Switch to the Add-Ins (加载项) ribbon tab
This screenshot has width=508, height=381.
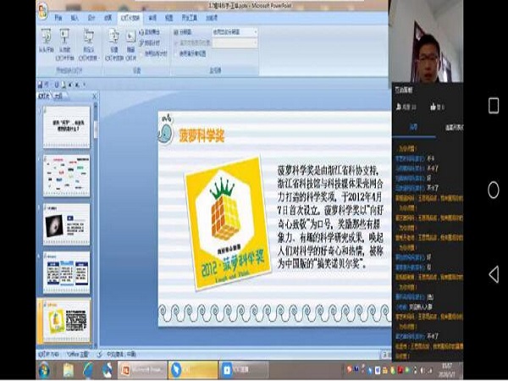212,18
